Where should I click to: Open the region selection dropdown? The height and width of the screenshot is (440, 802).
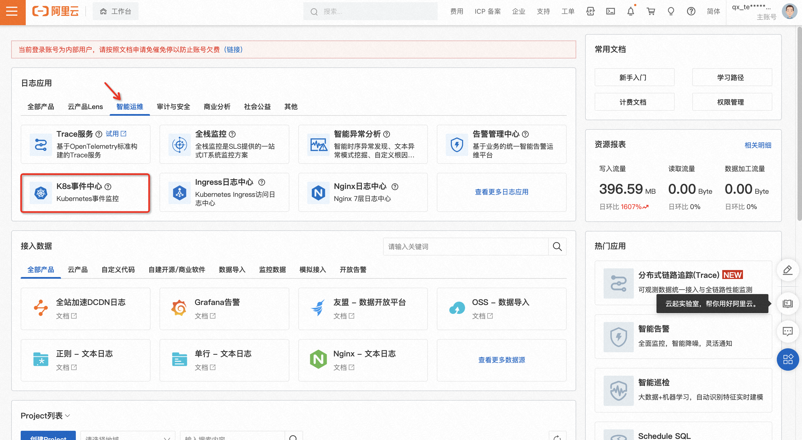pyautogui.click(x=128, y=437)
